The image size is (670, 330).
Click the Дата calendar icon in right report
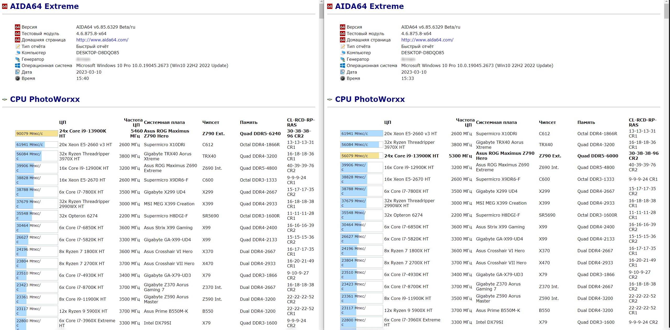[x=343, y=72]
